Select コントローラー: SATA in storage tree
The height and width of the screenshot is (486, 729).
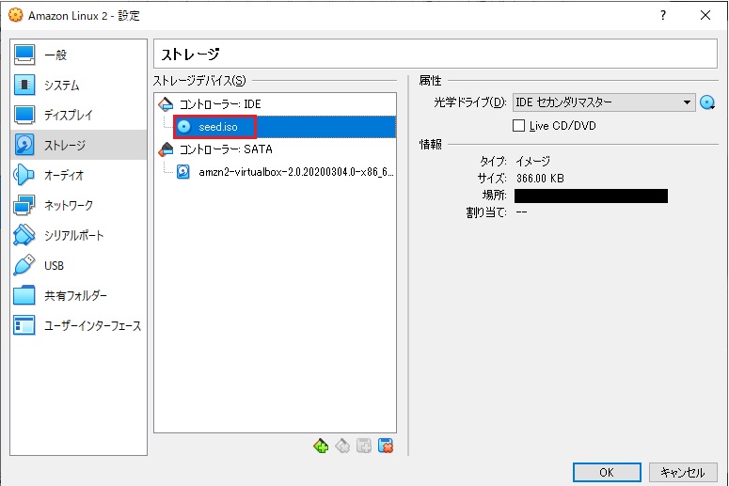tap(276, 149)
